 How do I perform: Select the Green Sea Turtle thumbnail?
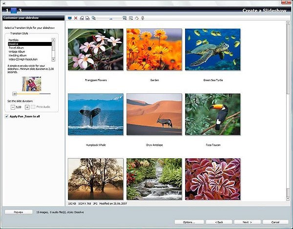pos(212,48)
